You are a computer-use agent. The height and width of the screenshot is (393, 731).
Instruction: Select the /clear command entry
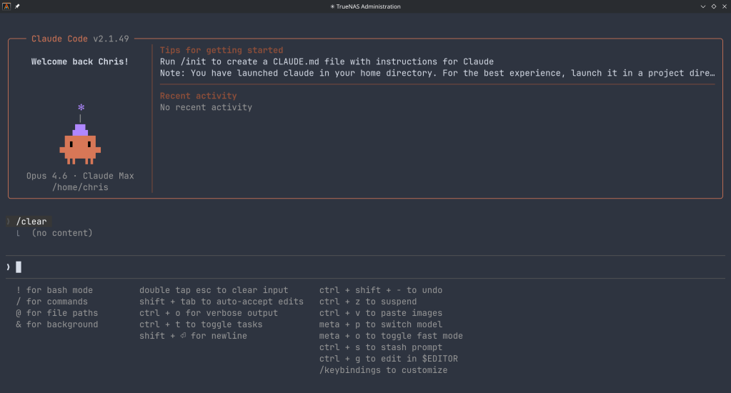[x=31, y=222]
